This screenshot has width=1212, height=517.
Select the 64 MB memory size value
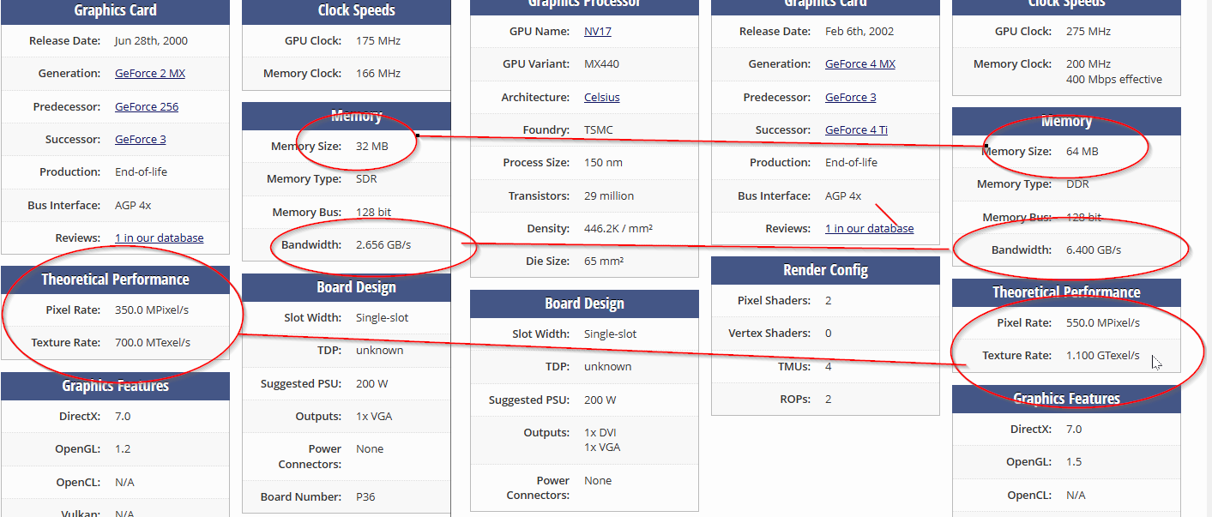pyautogui.click(x=1082, y=152)
